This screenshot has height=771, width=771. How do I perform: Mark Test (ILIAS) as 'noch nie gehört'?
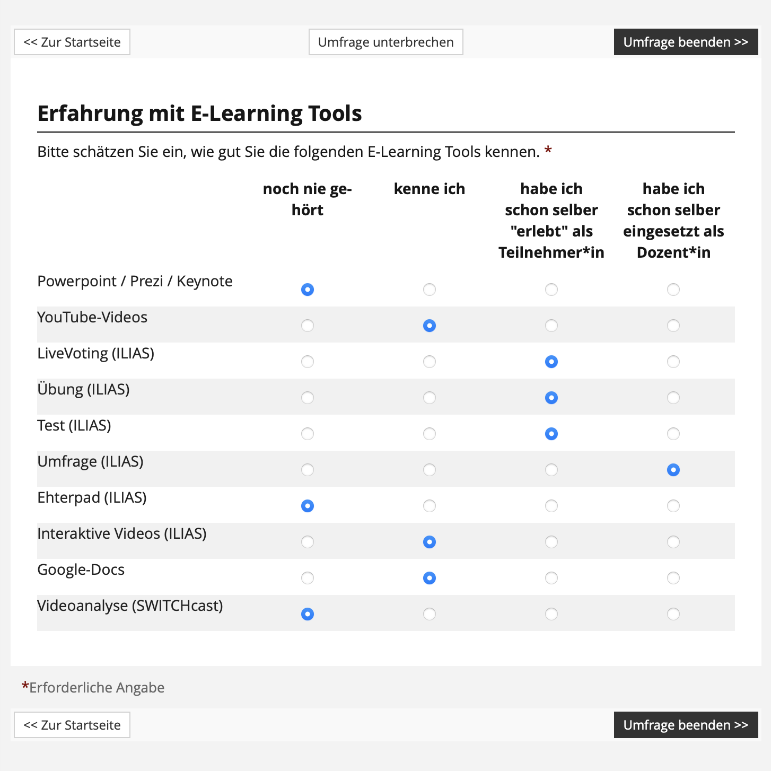point(308,434)
